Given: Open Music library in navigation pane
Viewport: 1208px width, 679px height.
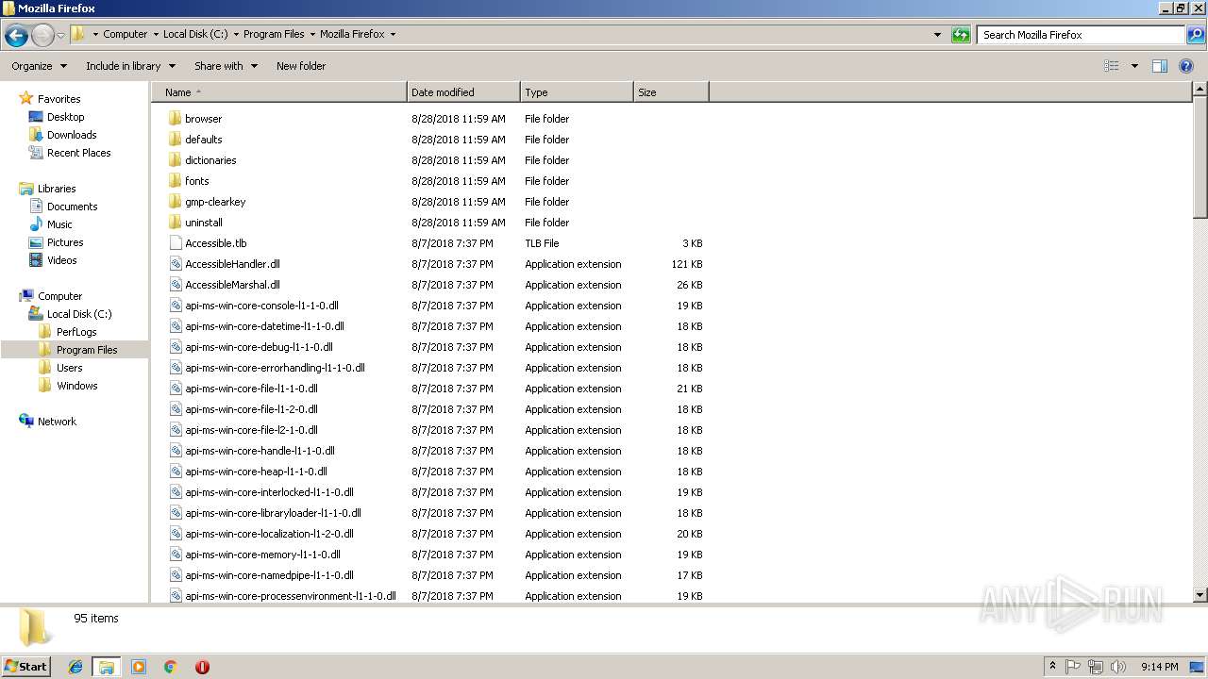Looking at the screenshot, I should 59,224.
